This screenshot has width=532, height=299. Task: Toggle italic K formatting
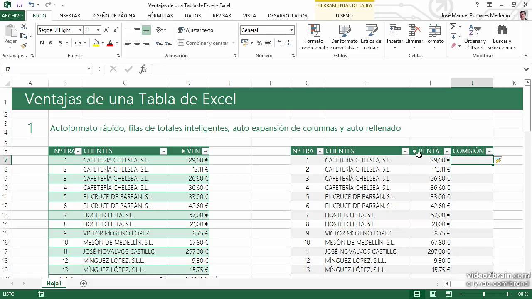(x=51, y=43)
